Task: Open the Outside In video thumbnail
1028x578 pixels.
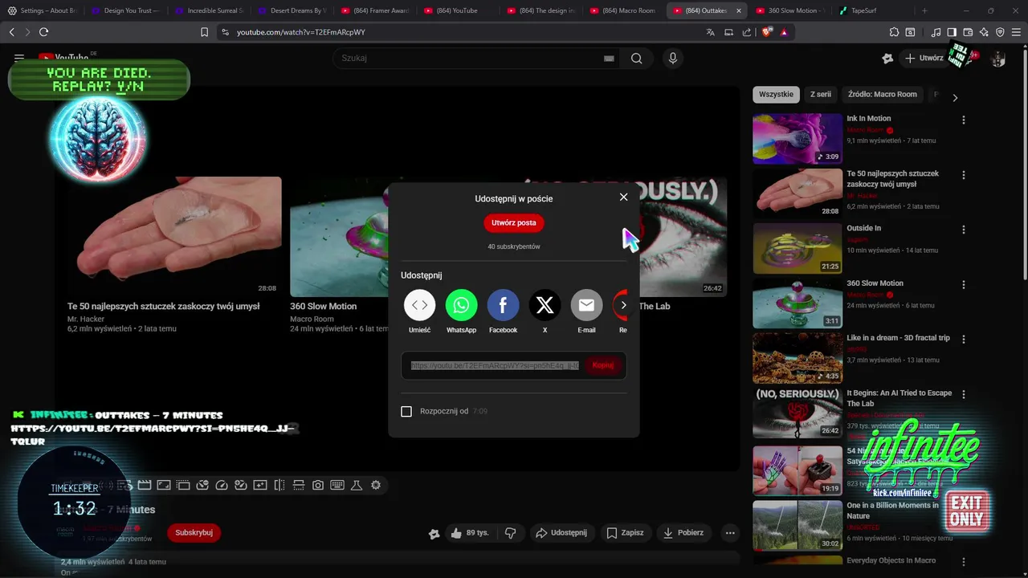Action: [x=798, y=248]
